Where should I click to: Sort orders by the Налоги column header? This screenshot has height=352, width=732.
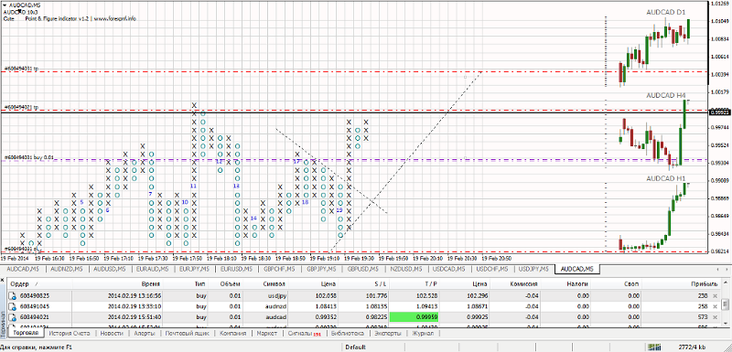click(x=565, y=283)
